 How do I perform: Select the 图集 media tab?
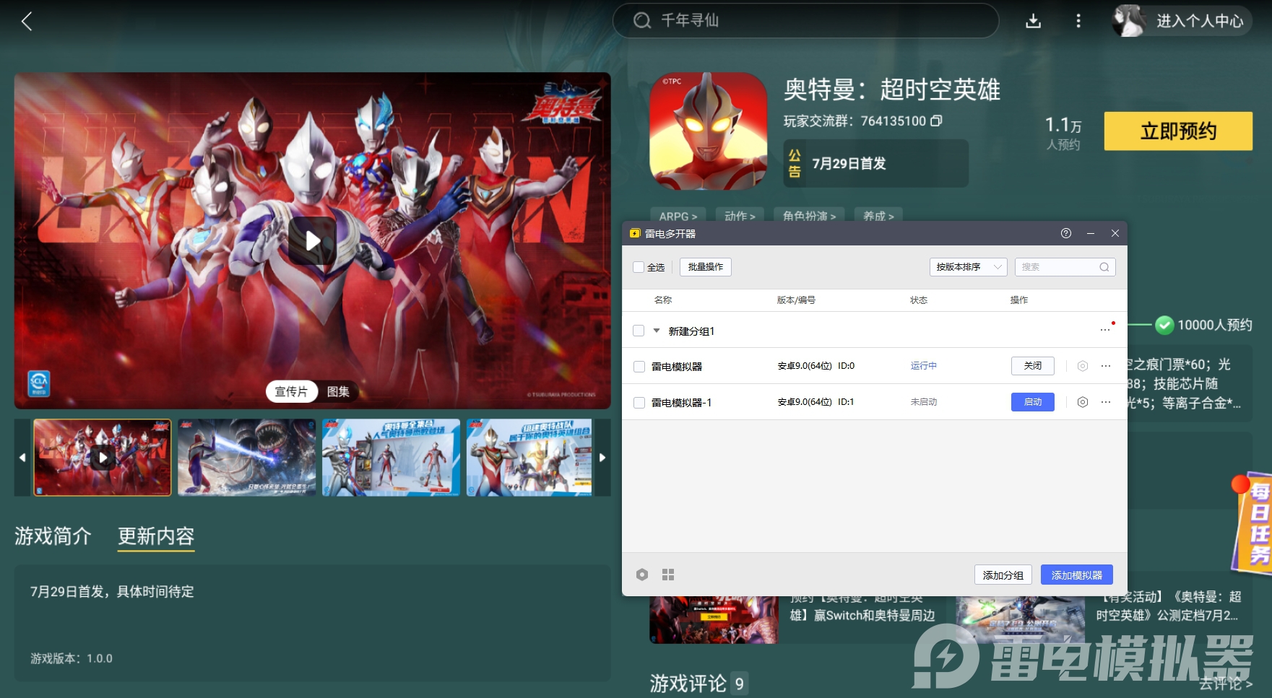[338, 391]
